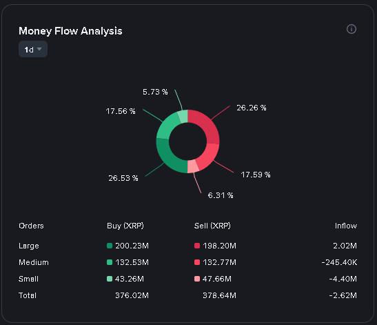Screen dimensions: 377x325
Task: Click the info icon beside Money Flow Analysis
Action: (x=351, y=29)
